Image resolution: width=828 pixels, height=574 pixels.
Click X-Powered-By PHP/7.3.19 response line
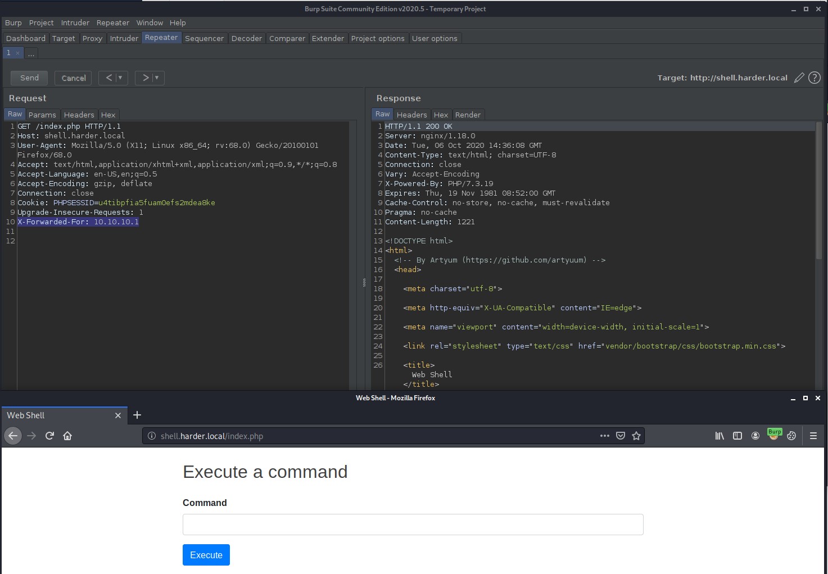439,184
